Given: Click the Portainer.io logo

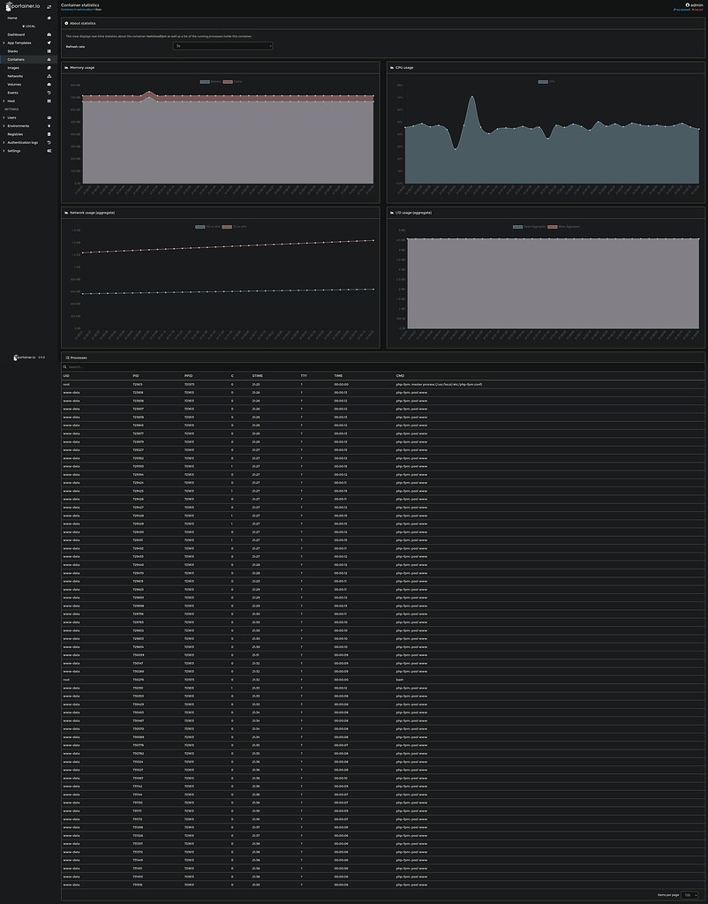Looking at the screenshot, I should 23,6.
